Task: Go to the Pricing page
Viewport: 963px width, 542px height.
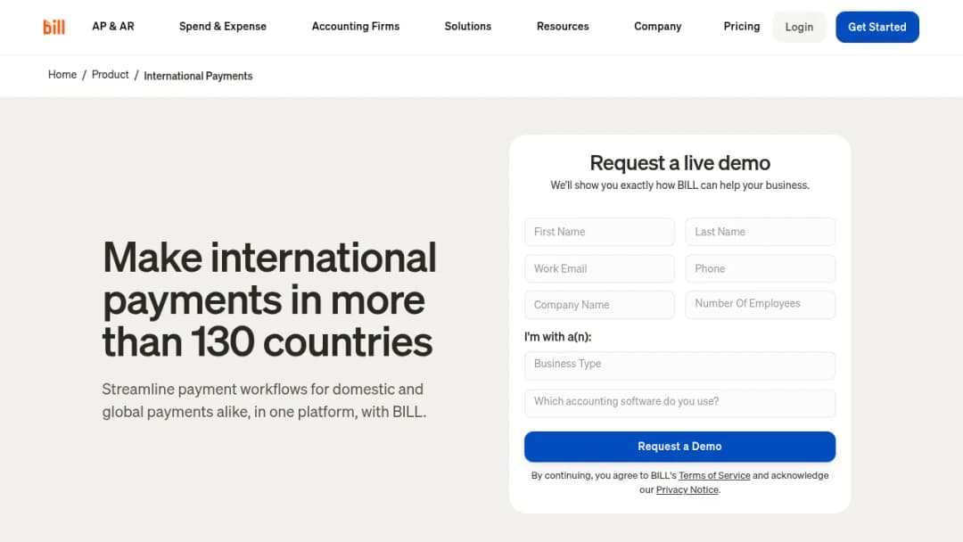Action: coord(741,27)
